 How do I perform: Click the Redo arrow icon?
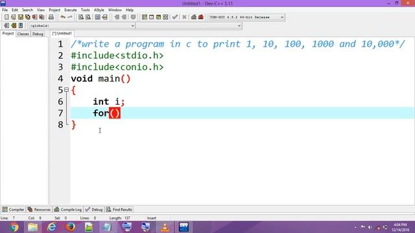[x=70, y=17]
